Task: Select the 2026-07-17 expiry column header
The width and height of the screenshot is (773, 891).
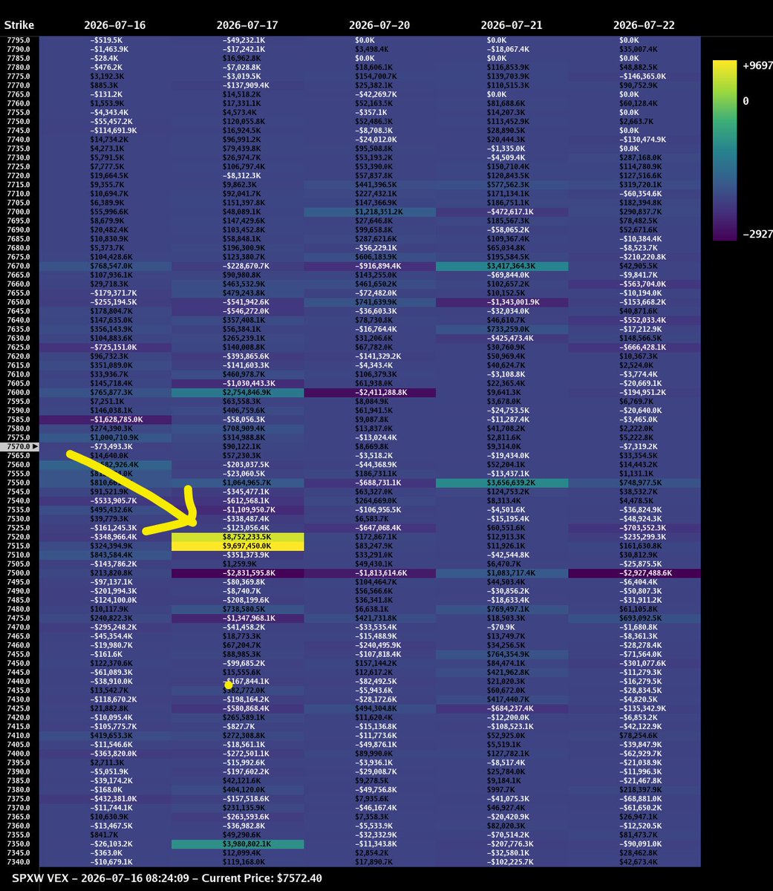Action: (x=247, y=25)
